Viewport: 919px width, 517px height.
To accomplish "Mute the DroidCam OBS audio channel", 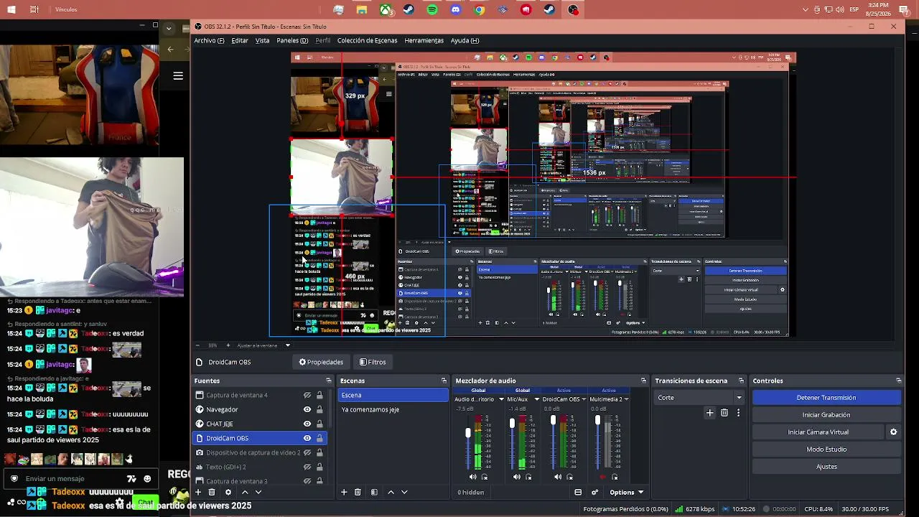I will [558, 477].
